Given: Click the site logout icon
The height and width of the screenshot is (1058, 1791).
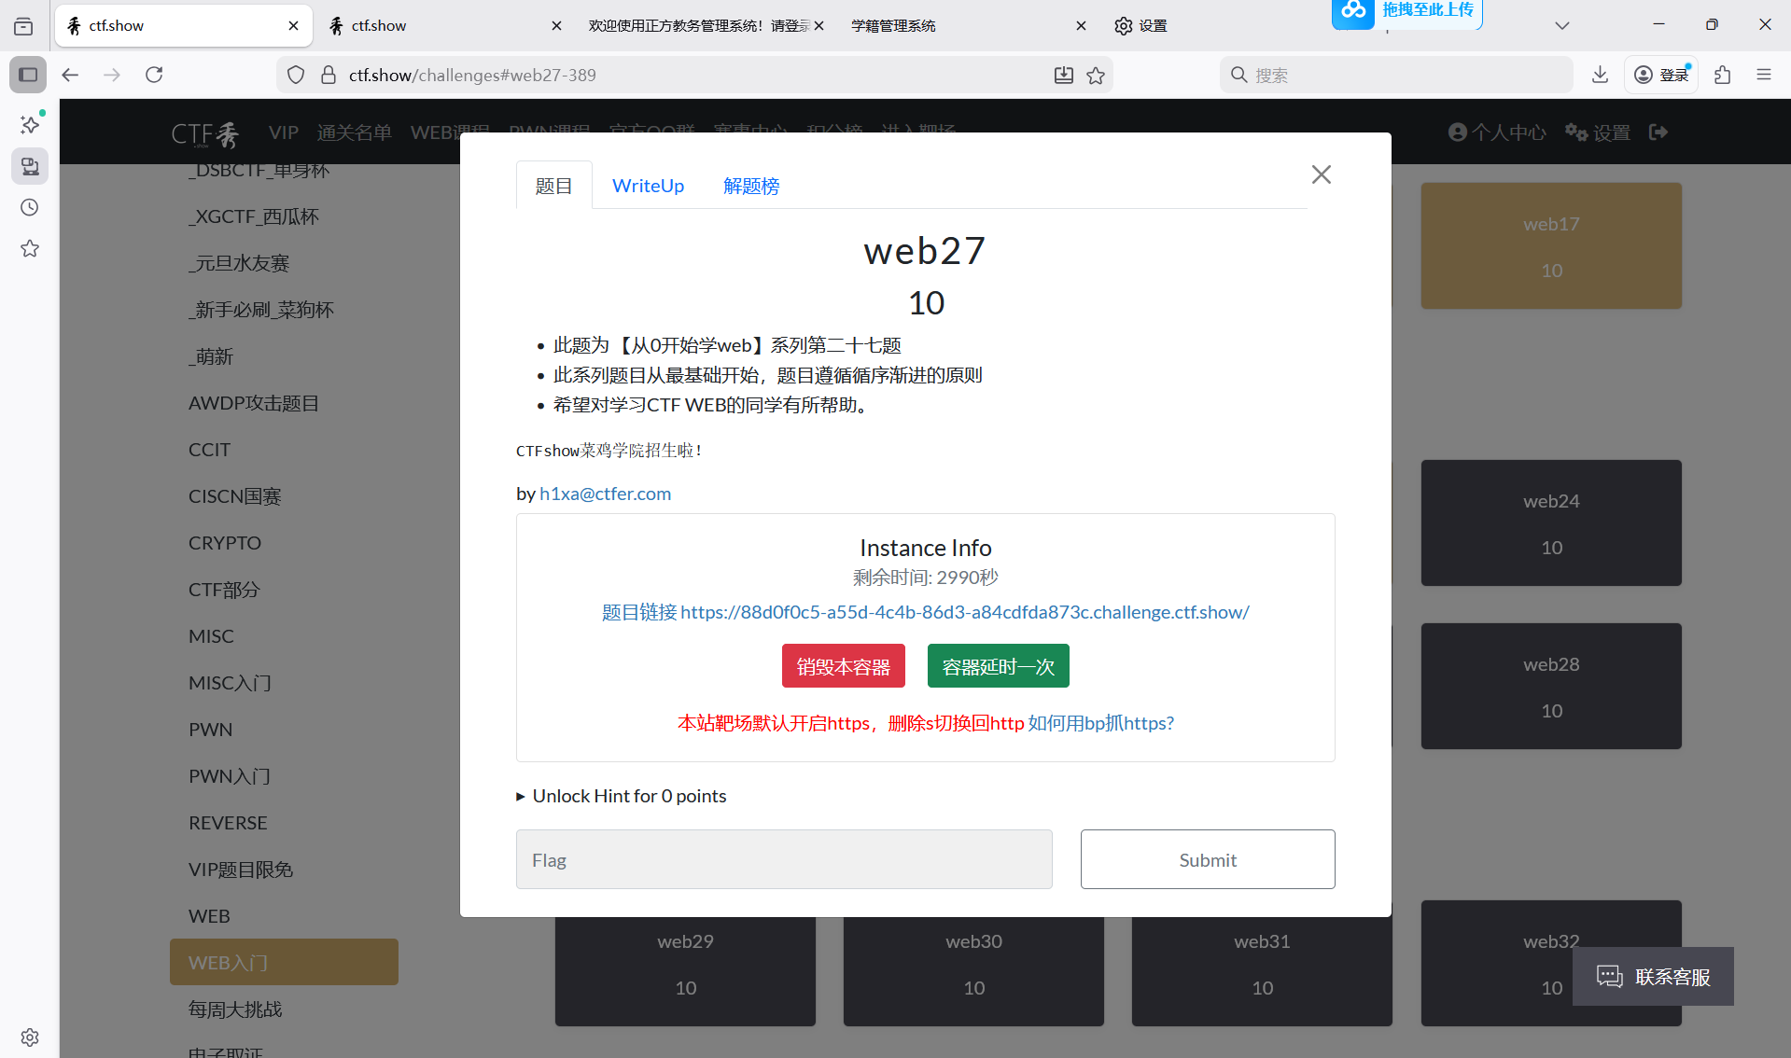Looking at the screenshot, I should tap(1658, 132).
